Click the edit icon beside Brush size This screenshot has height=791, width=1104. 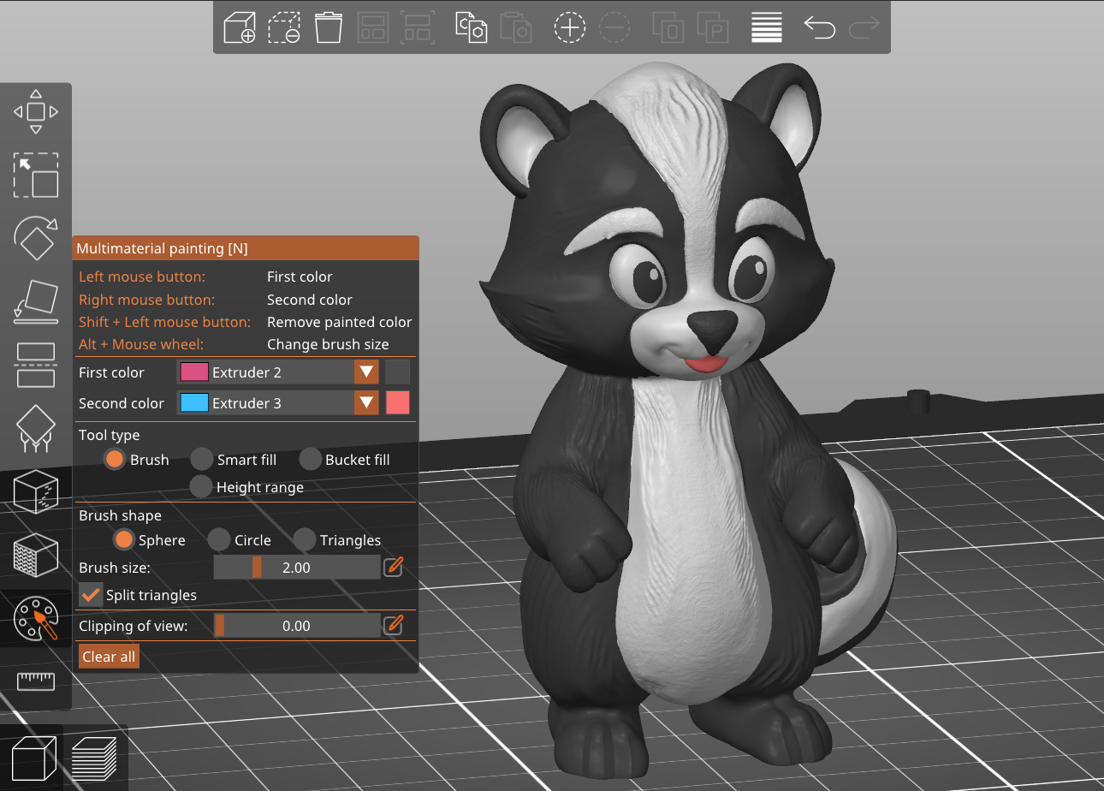tap(393, 567)
